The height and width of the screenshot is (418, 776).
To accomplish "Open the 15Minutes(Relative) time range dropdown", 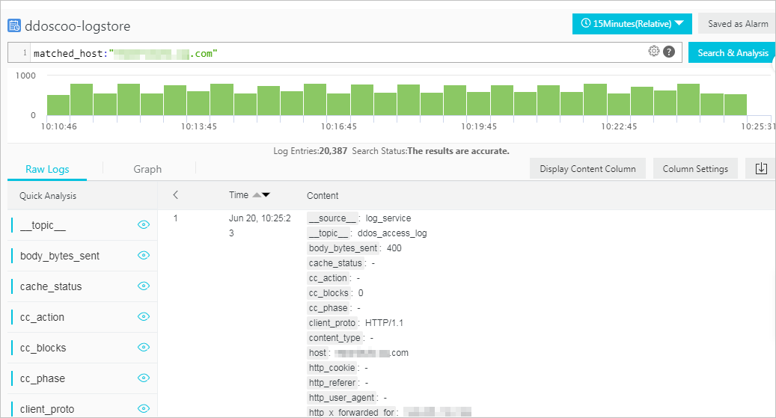I will click(x=632, y=24).
